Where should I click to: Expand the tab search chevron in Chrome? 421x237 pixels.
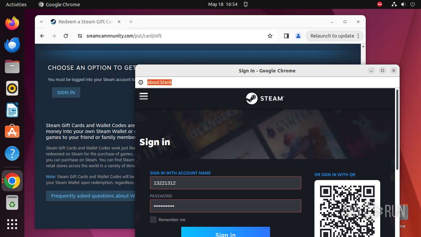41,22
